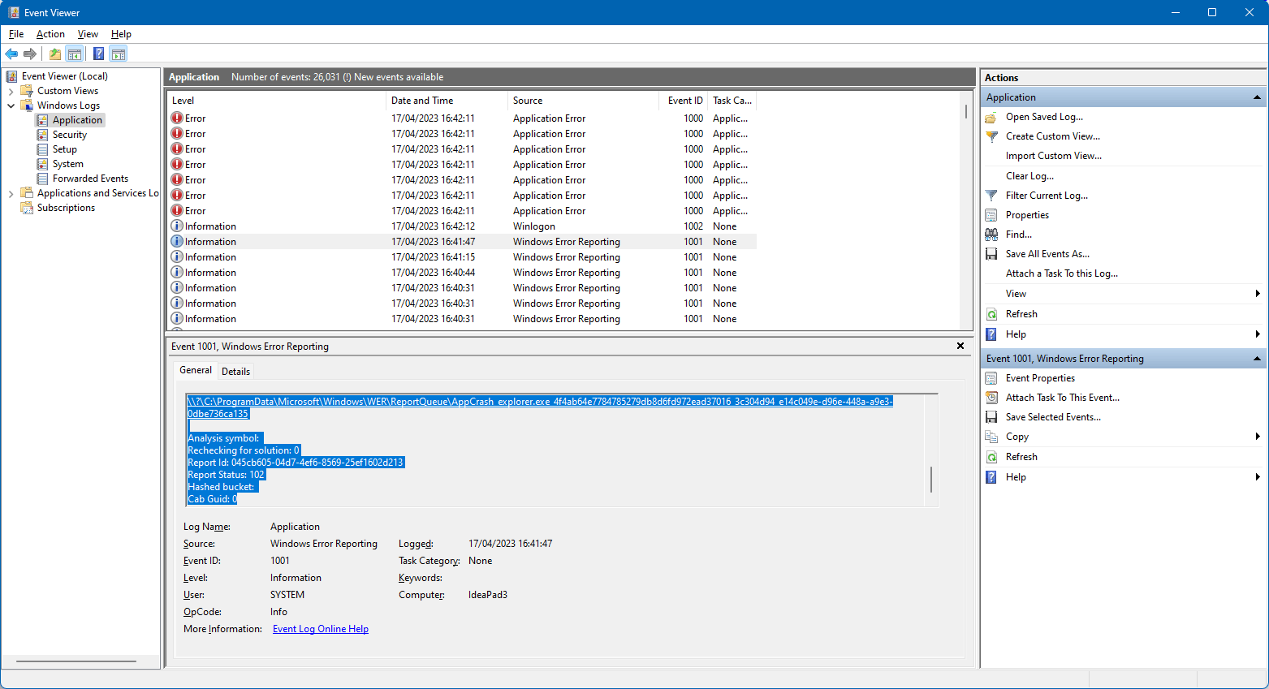Click the Event Properties icon
The height and width of the screenshot is (689, 1269).
click(991, 377)
